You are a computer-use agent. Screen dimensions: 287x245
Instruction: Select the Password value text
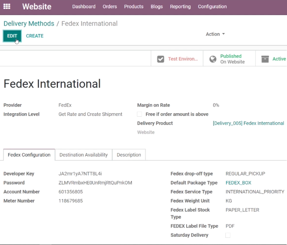pyautogui.click(x=95, y=183)
